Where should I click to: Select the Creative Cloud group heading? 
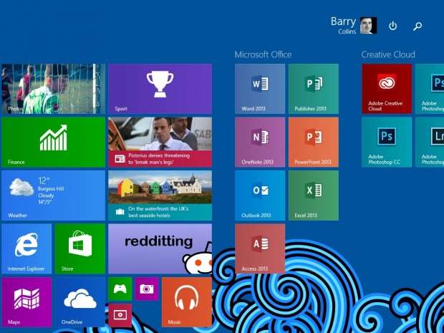point(388,54)
